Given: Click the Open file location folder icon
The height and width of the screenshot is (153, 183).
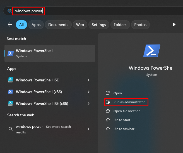Looking at the screenshot, I should click(x=108, y=111).
